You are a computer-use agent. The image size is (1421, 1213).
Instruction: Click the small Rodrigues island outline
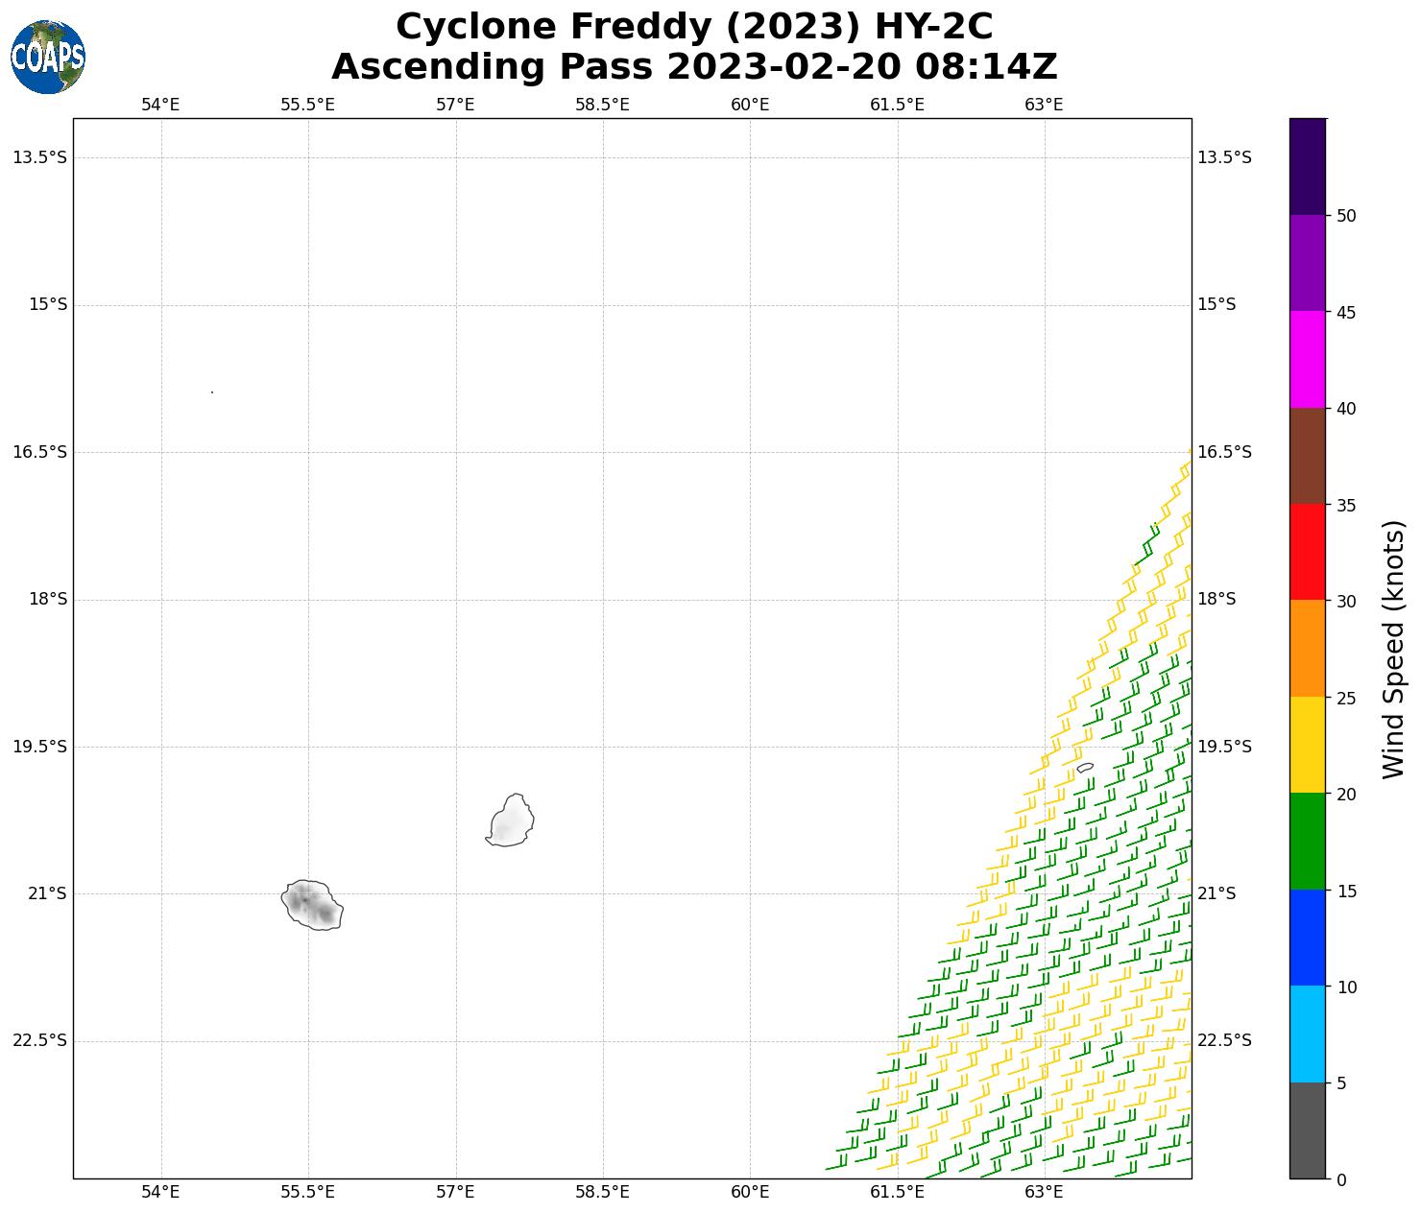pos(1085,768)
